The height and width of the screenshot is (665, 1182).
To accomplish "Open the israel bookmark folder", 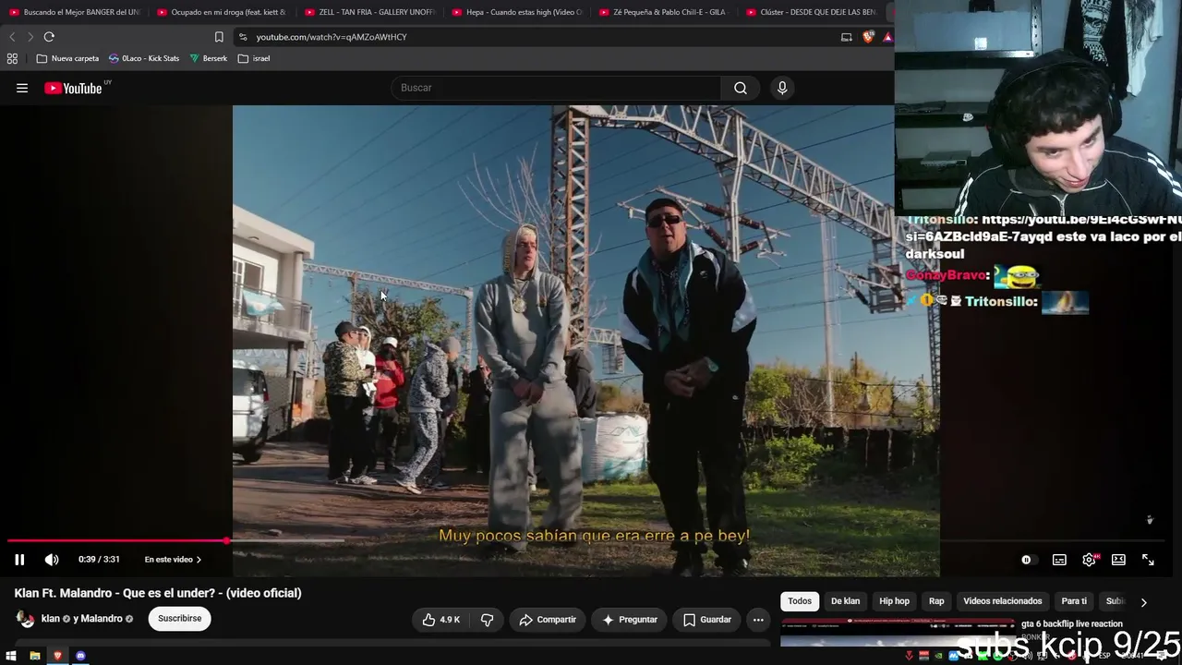I will click(x=254, y=58).
